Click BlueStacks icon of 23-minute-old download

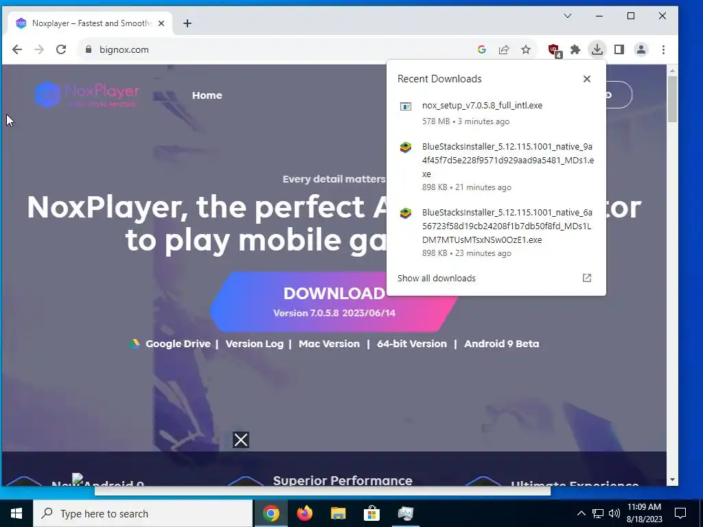tap(405, 213)
